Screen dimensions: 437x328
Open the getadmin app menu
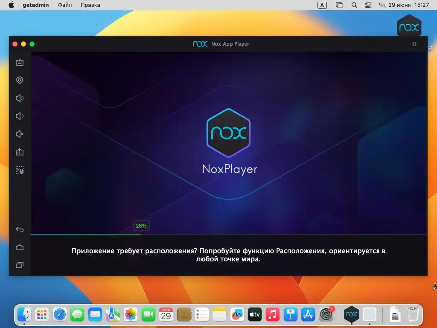tap(36, 5)
